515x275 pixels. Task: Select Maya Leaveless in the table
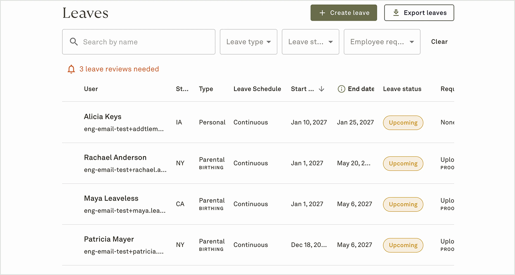[x=111, y=198]
